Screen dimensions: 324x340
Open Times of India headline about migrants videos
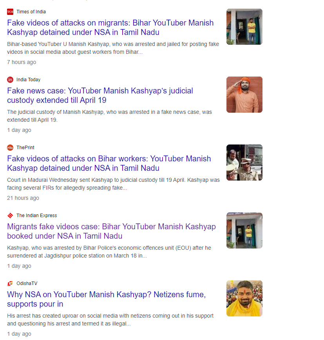point(110,27)
